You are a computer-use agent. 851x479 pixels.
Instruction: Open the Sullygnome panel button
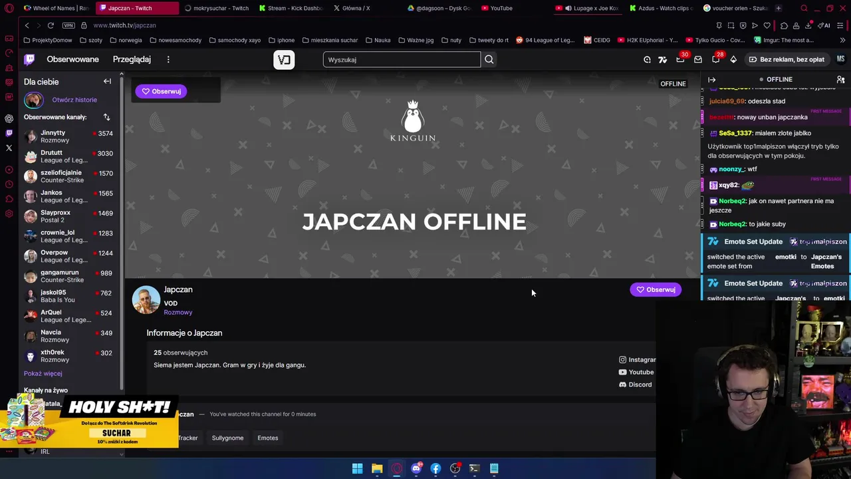pyautogui.click(x=227, y=438)
